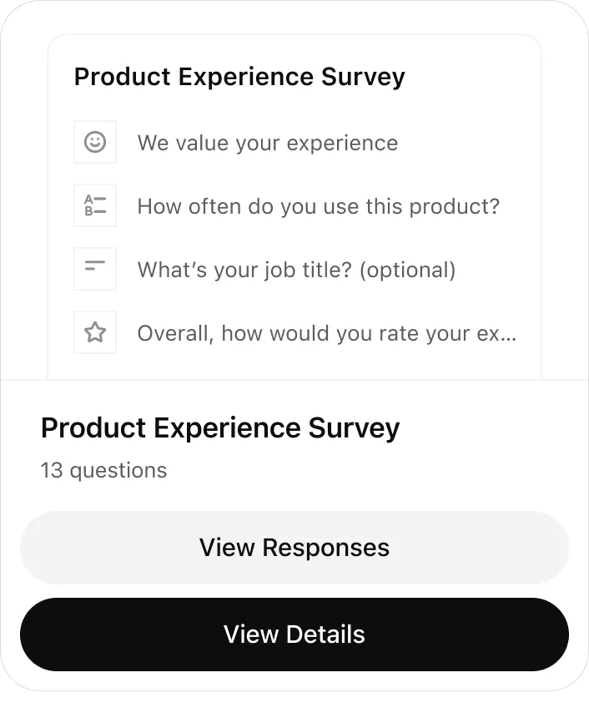Open the 'We value your experience' question
This screenshot has width=589, height=718.
(267, 143)
